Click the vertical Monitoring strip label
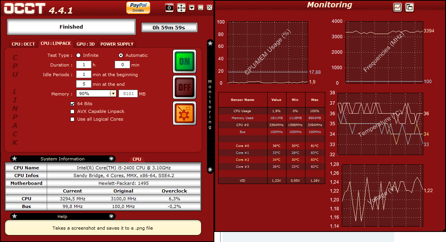Viewport: 446px width, 242px height. 210,104
